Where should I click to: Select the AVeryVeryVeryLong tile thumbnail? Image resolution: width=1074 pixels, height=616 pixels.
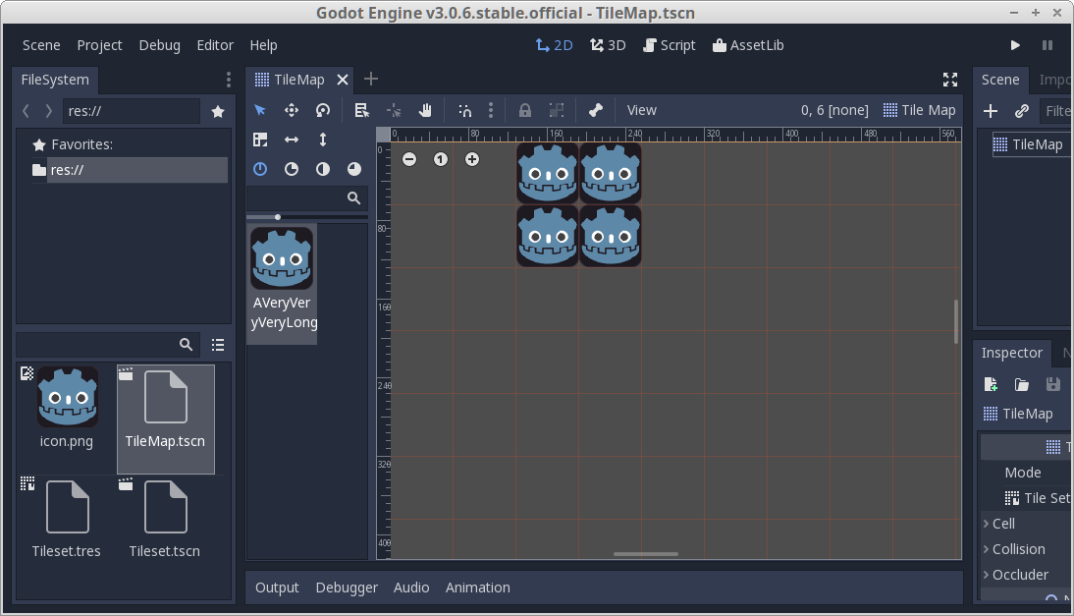(282, 258)
